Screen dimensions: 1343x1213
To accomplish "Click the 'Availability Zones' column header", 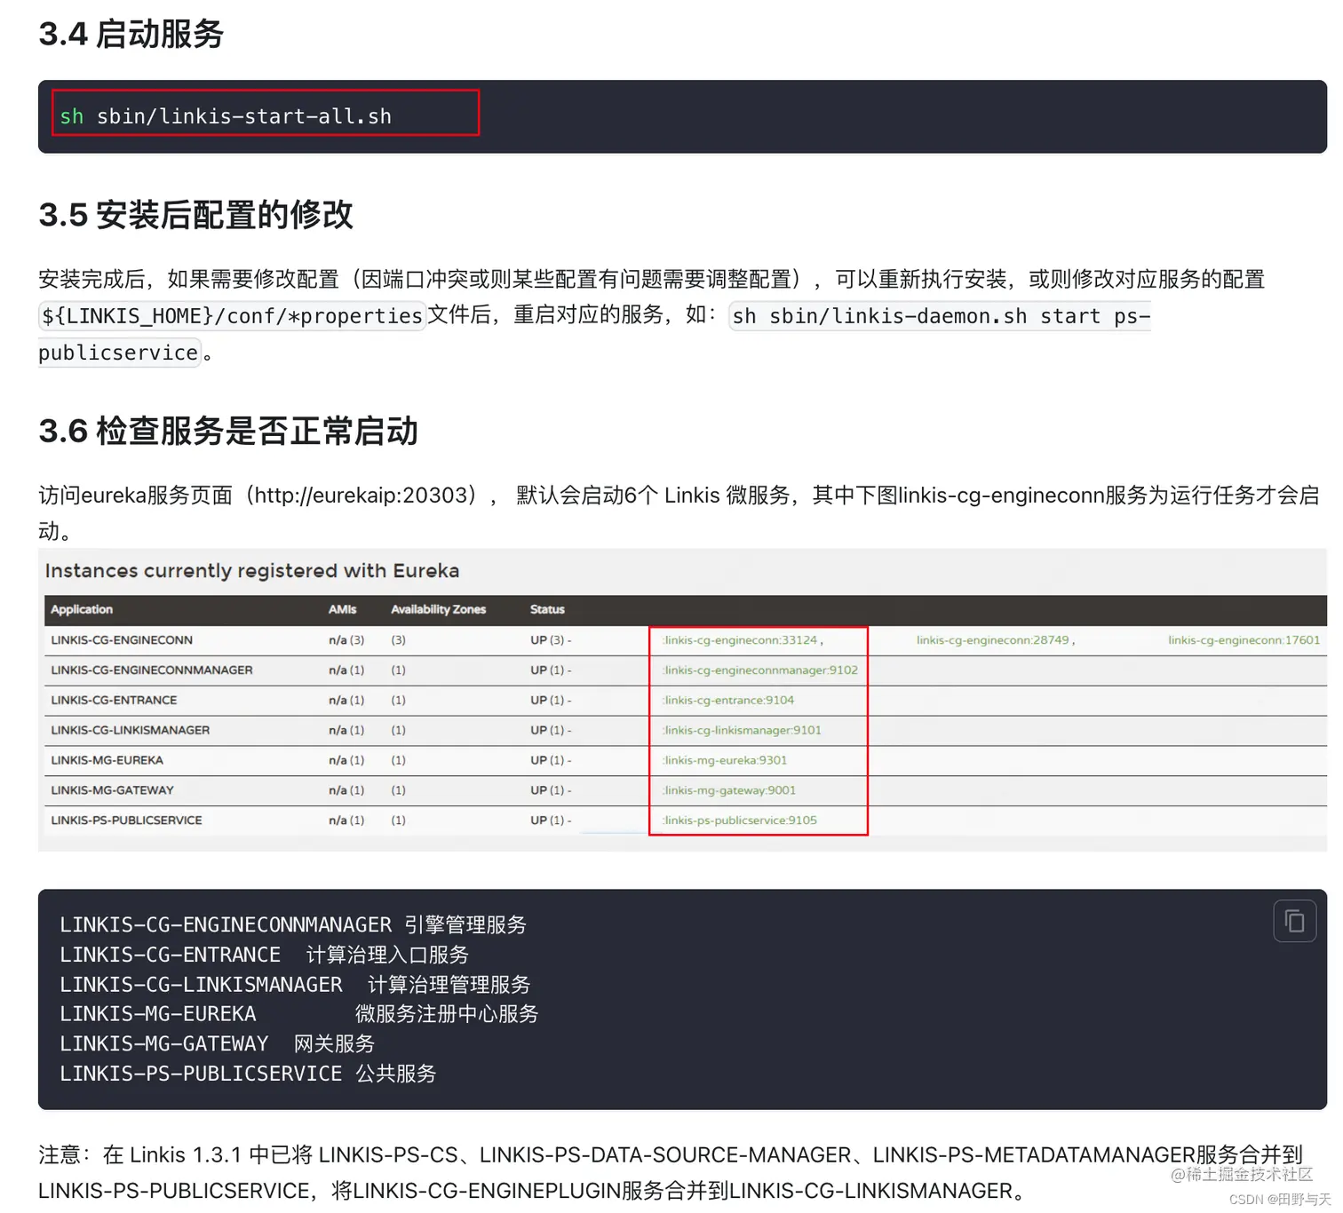I will [439, 610].
